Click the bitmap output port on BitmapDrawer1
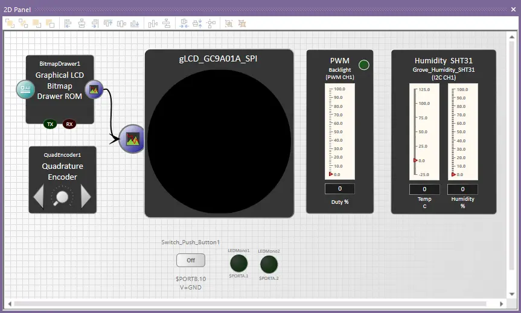The image size is (521, 313). coord(94,90)
